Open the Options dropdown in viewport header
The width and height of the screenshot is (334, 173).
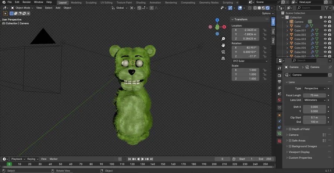tap(268, 13)
